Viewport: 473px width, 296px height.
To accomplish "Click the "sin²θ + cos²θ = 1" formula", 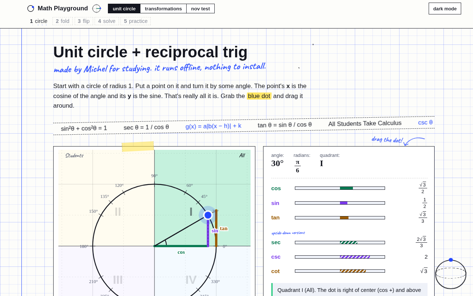I will [84, 128].
